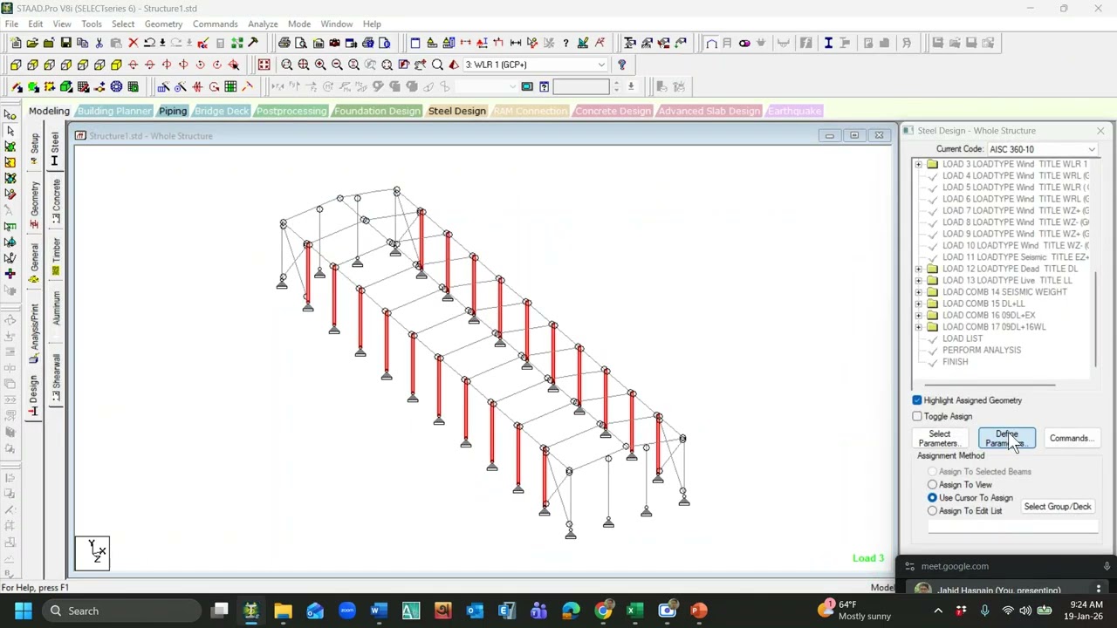Open the Geometry menu

[163, 24]
